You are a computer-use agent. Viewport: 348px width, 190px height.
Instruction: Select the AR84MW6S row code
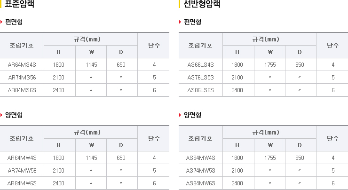(x=22, y=183)
